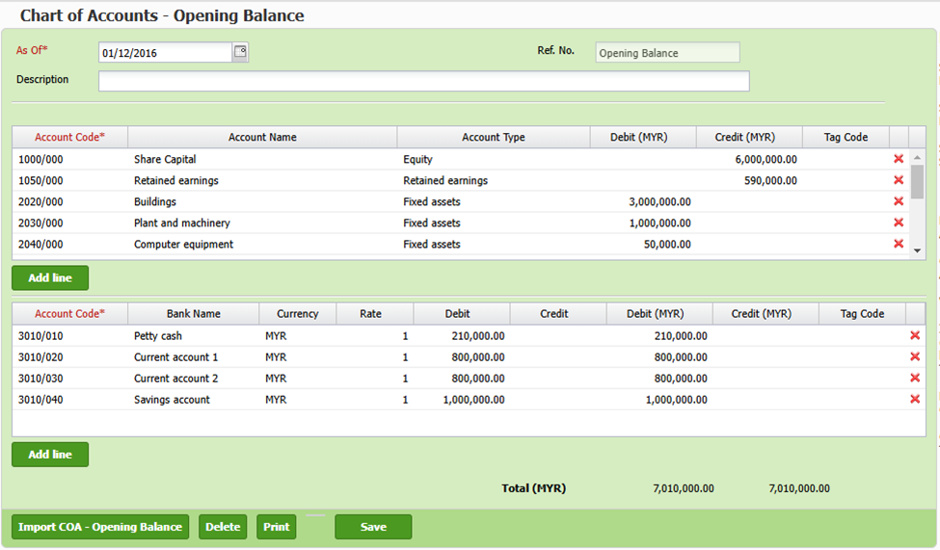
Task: Click the 3,000,000.00 debit cell
Action: (x=643, y=202)
